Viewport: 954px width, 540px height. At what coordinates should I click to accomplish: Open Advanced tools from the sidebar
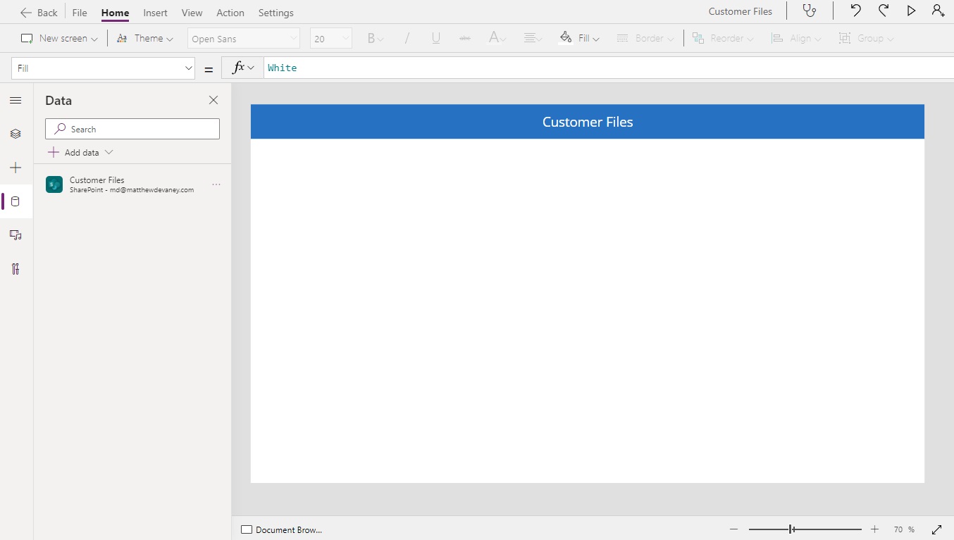coord(16,269)
